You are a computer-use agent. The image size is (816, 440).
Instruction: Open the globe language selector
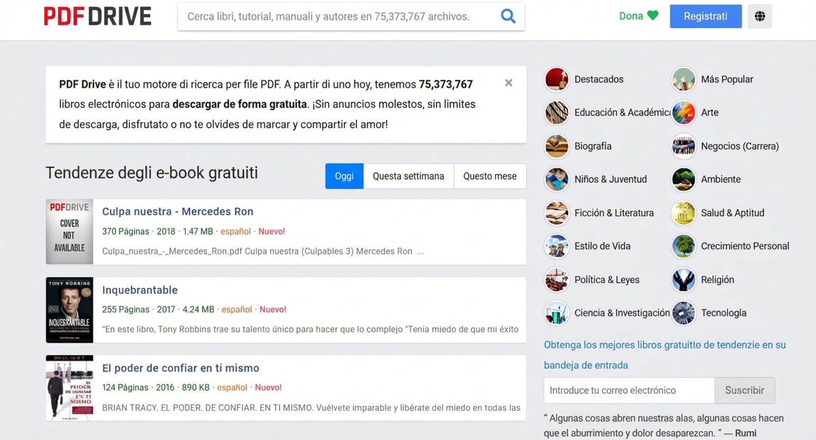coord(759,16)
